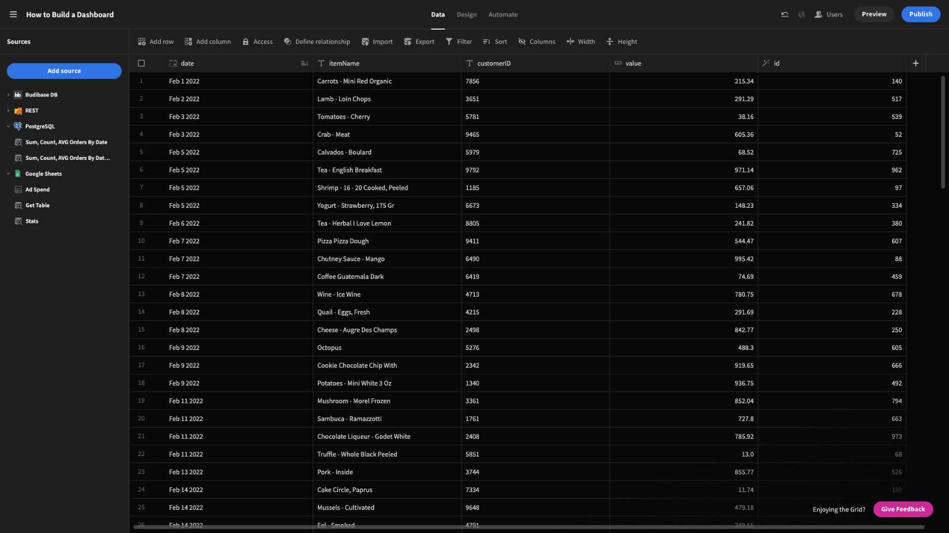Open the Columns visibility option
949x533 pixels.
pyautogui.click(x=537, y=41)
